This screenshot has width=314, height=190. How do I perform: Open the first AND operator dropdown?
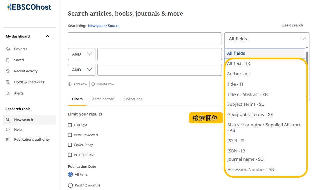[x=82, y=54]
